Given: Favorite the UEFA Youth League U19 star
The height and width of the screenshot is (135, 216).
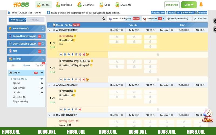Looking at the screenshot, I should click(54, 115).
